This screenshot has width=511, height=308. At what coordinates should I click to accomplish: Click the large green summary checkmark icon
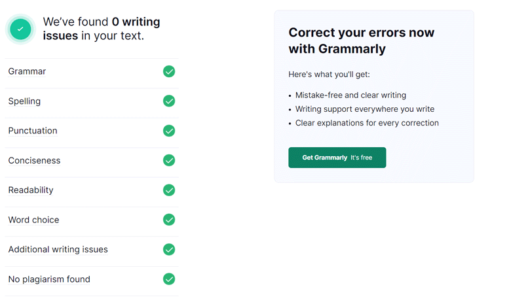pos(20,29)
